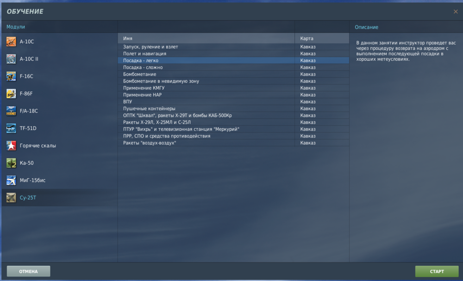Image resolution: width=463 pixels, height=281 pixels.
Task: Click Кавказ cell in ВПУ row
Action: point(322,101)
